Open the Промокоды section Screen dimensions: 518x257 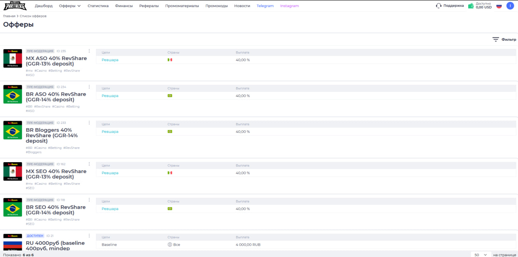[217, 6]
